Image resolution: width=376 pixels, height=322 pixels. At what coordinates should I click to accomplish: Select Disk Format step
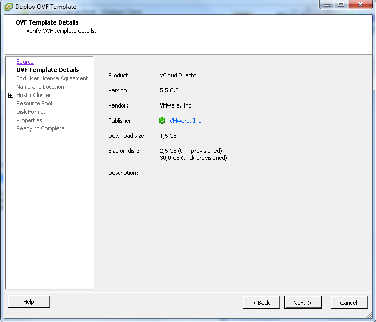coord(31,112)
